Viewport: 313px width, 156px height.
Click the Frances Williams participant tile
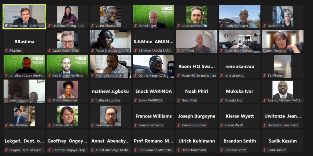[153, 116]
